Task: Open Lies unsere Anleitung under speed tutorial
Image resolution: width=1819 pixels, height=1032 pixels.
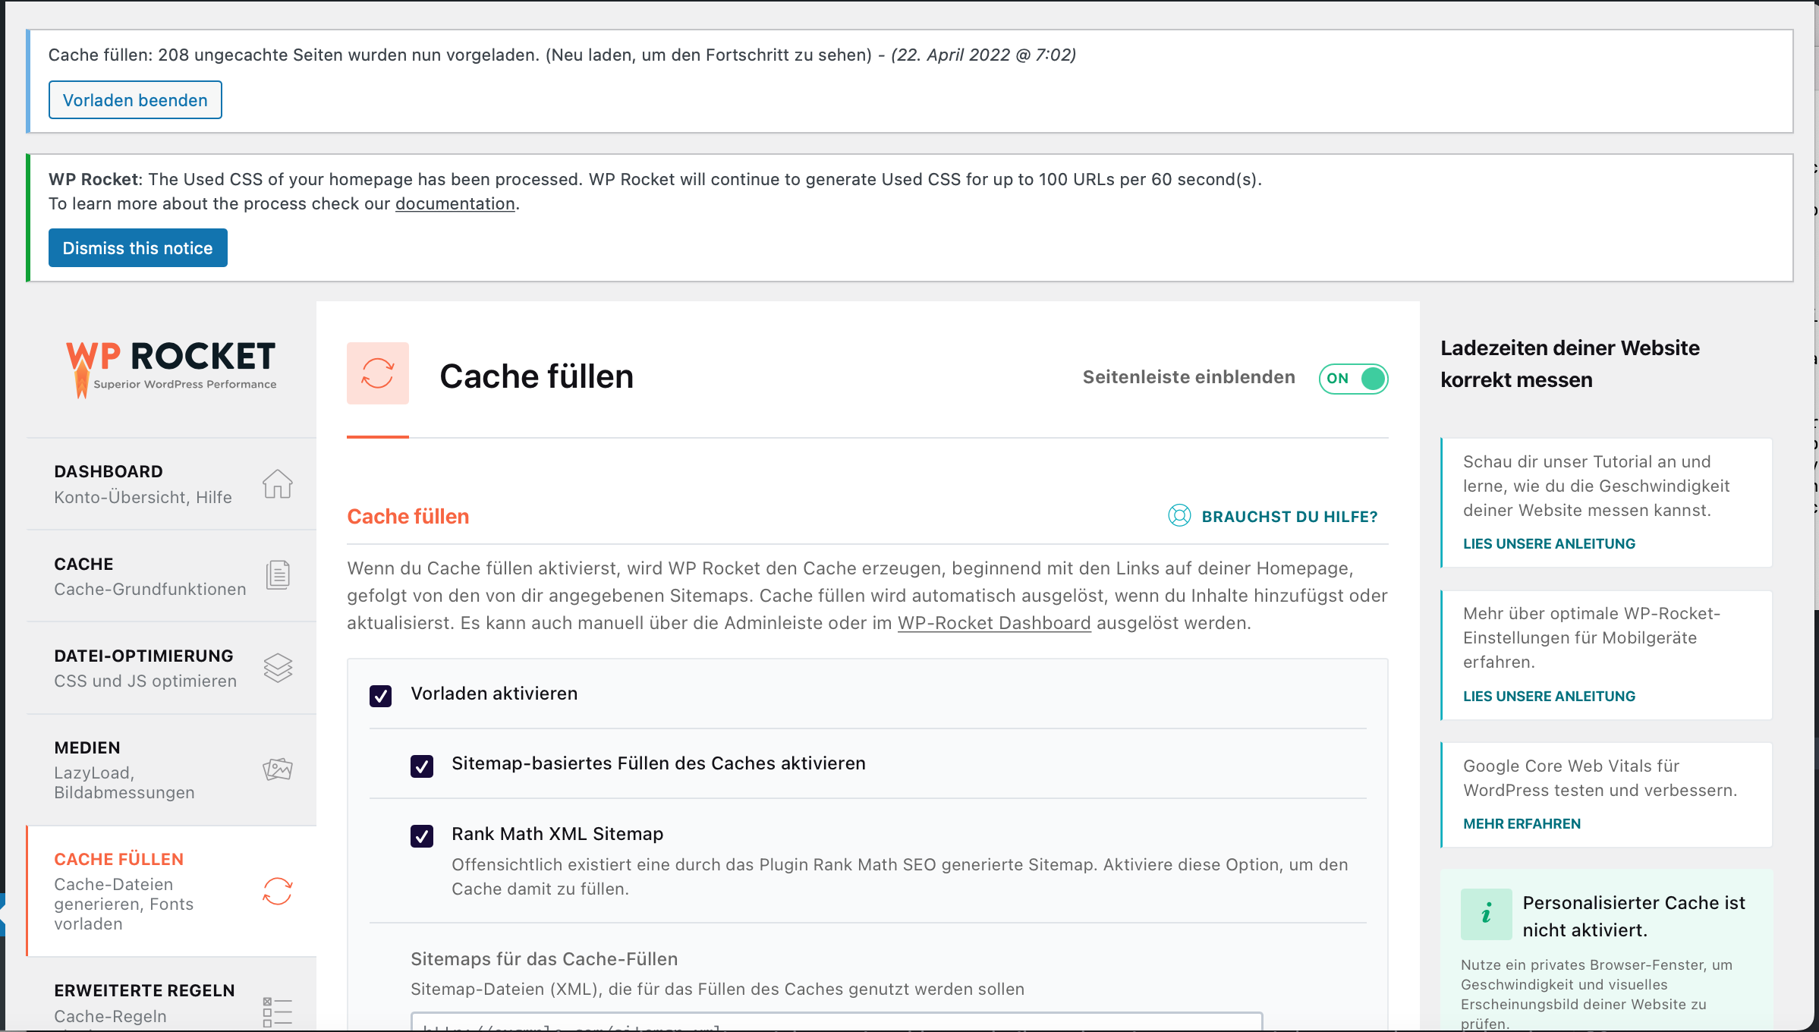Action: (1549, 544)
